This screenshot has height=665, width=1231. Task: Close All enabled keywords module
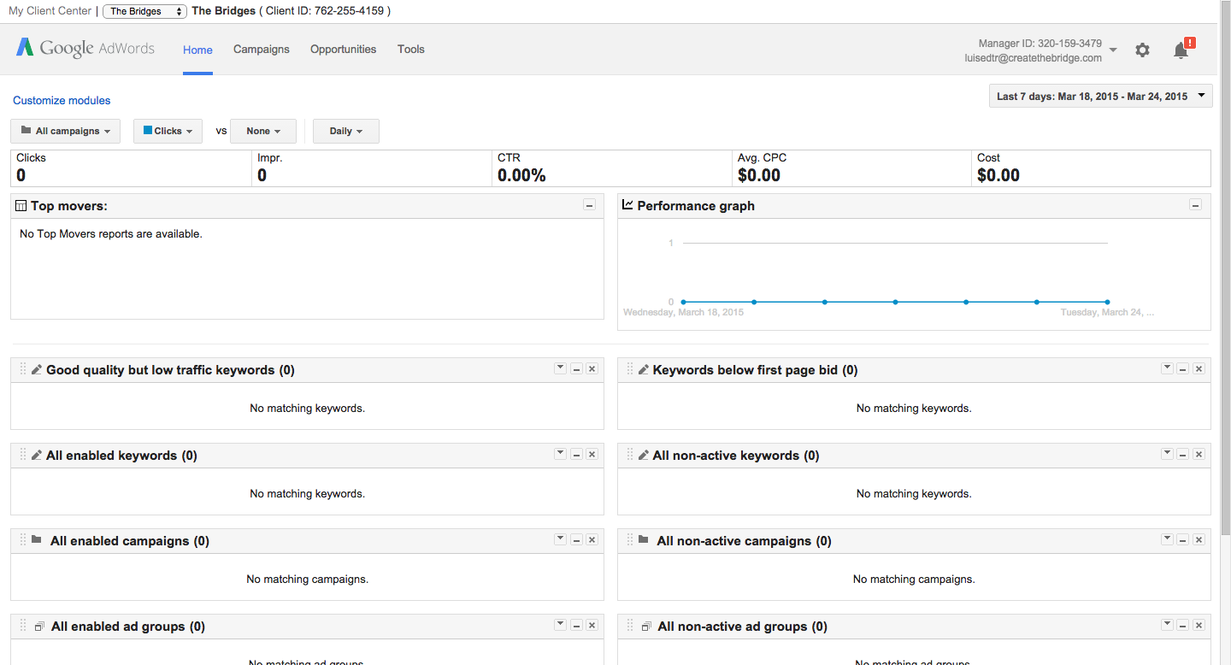[x=592, y=454]
